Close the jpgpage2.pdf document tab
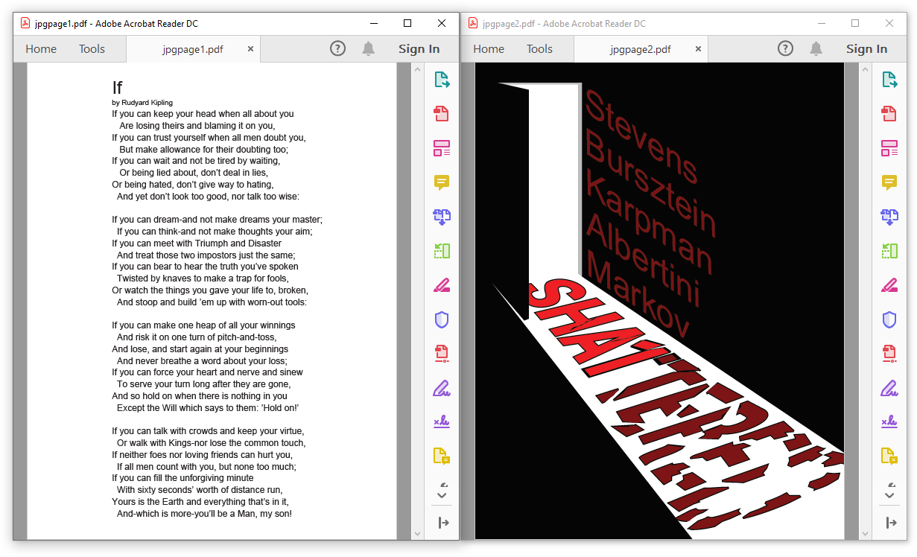This screenshot has height=557, width=917. (698, 49)
